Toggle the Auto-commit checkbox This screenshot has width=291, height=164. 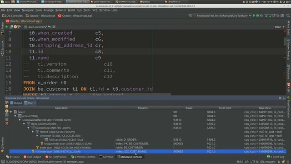(x=25, y=27)
